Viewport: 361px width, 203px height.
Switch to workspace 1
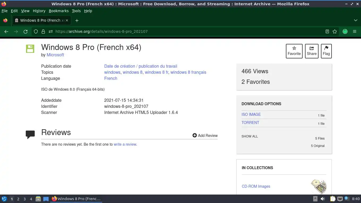(x=12, y=199)
